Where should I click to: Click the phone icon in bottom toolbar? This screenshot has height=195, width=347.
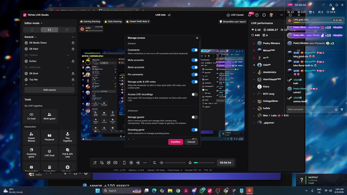[x=124, y=163]
